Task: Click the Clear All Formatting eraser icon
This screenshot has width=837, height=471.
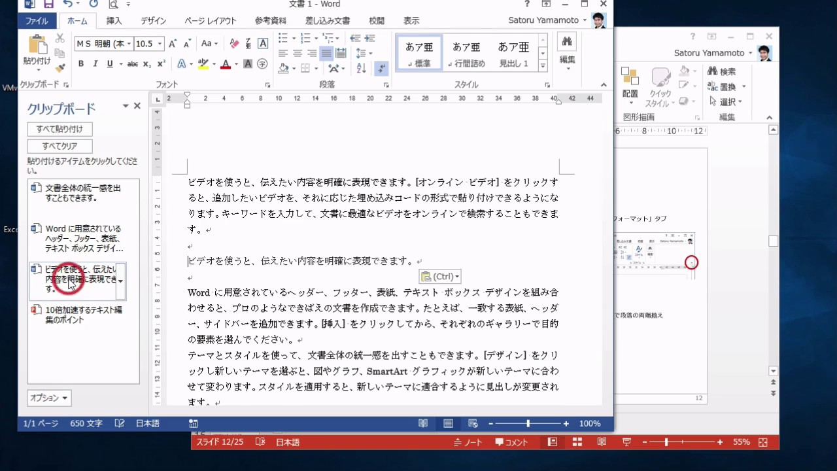Action: 234,44
